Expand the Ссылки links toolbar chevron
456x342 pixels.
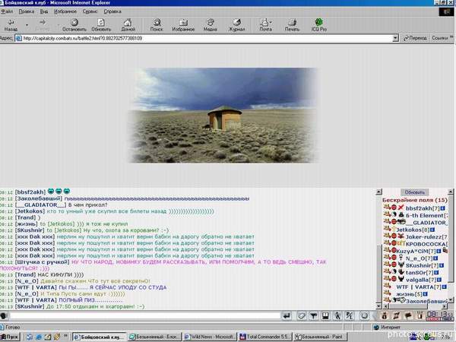(x=451, y=37)
